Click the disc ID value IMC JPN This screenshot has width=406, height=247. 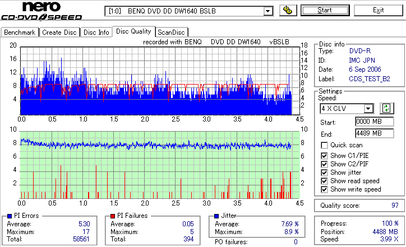click(x=362, y=60)
